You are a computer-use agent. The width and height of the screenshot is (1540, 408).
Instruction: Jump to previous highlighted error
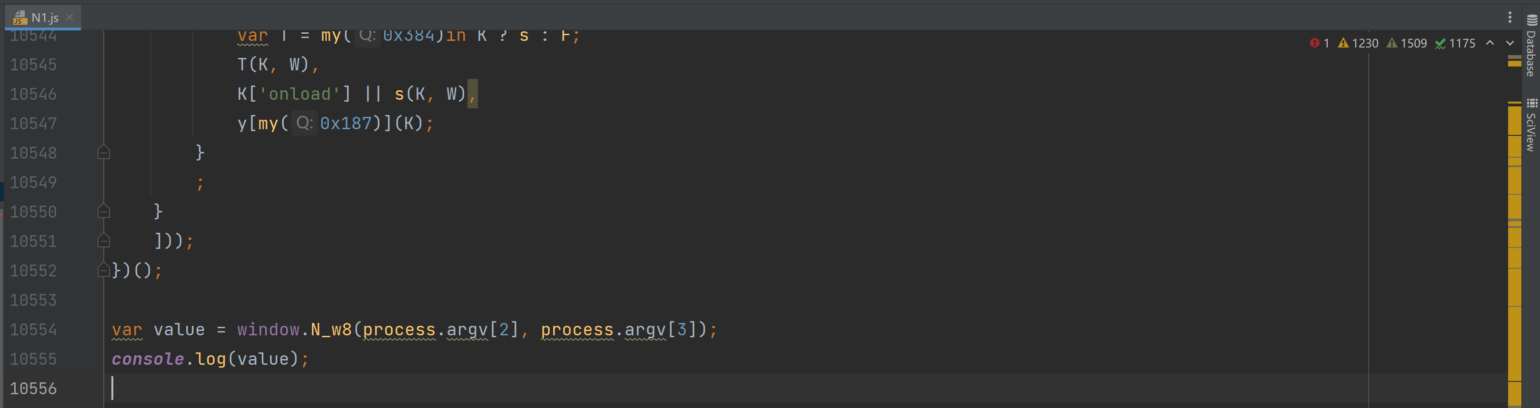[x=1490, y=43]
